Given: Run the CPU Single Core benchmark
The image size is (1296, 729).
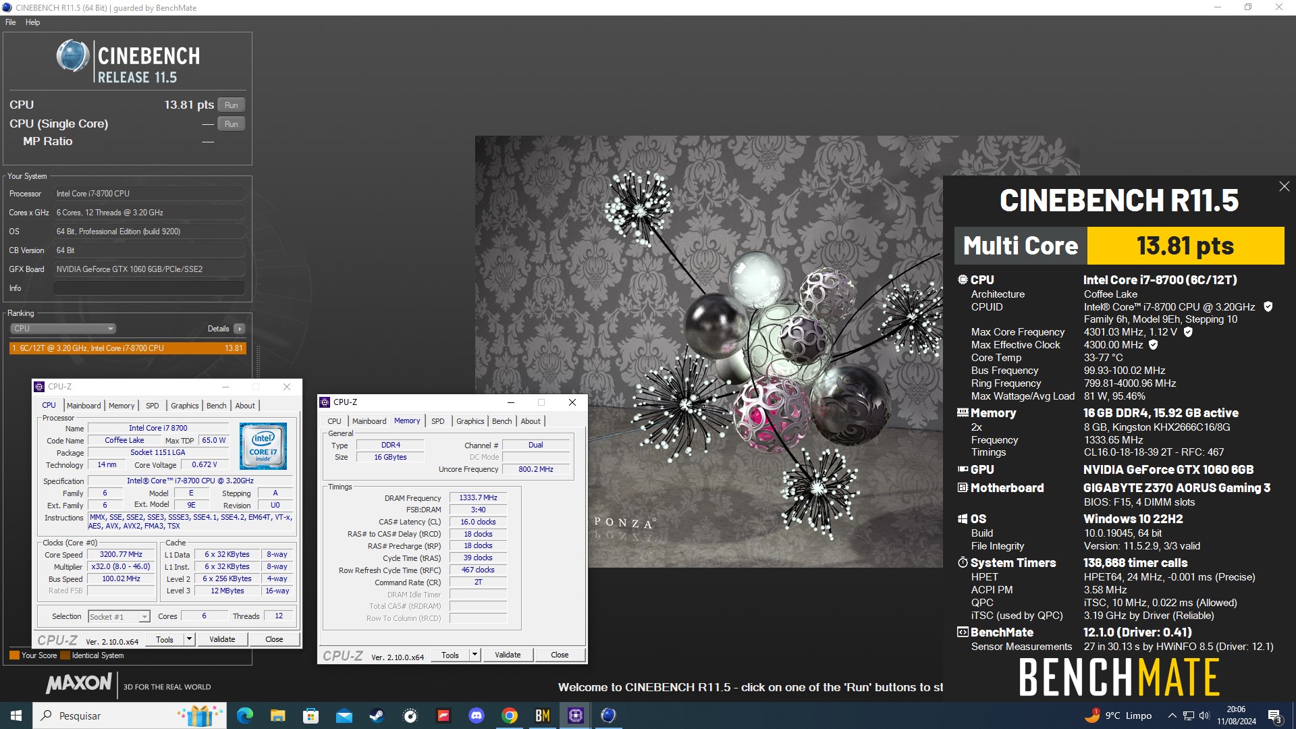Looking at the screenshot, I should [231, 124].
